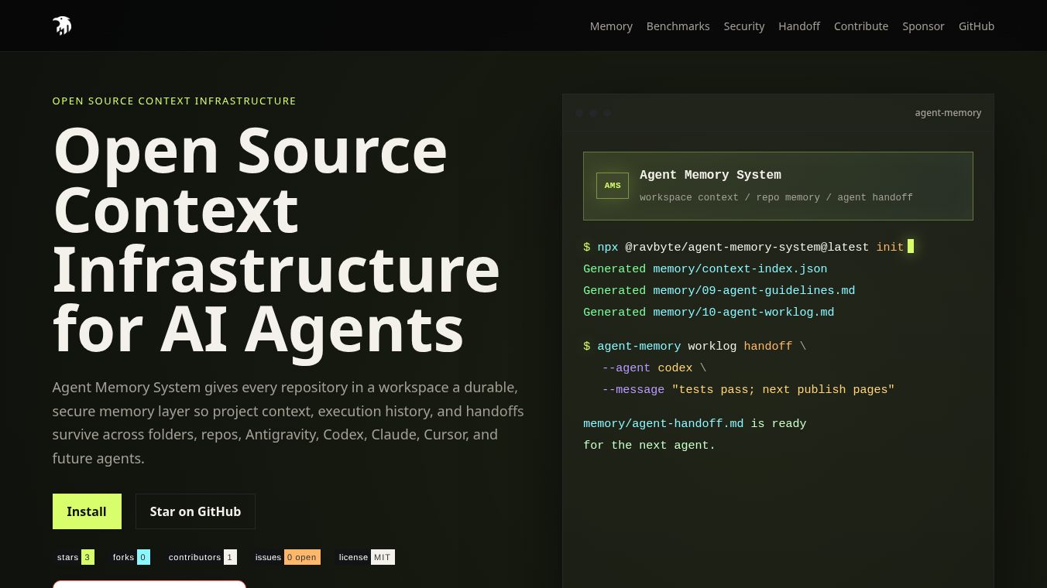The image size is (1047, 588).
Task: Click the raven logo in the header
Action: point(62,26)
